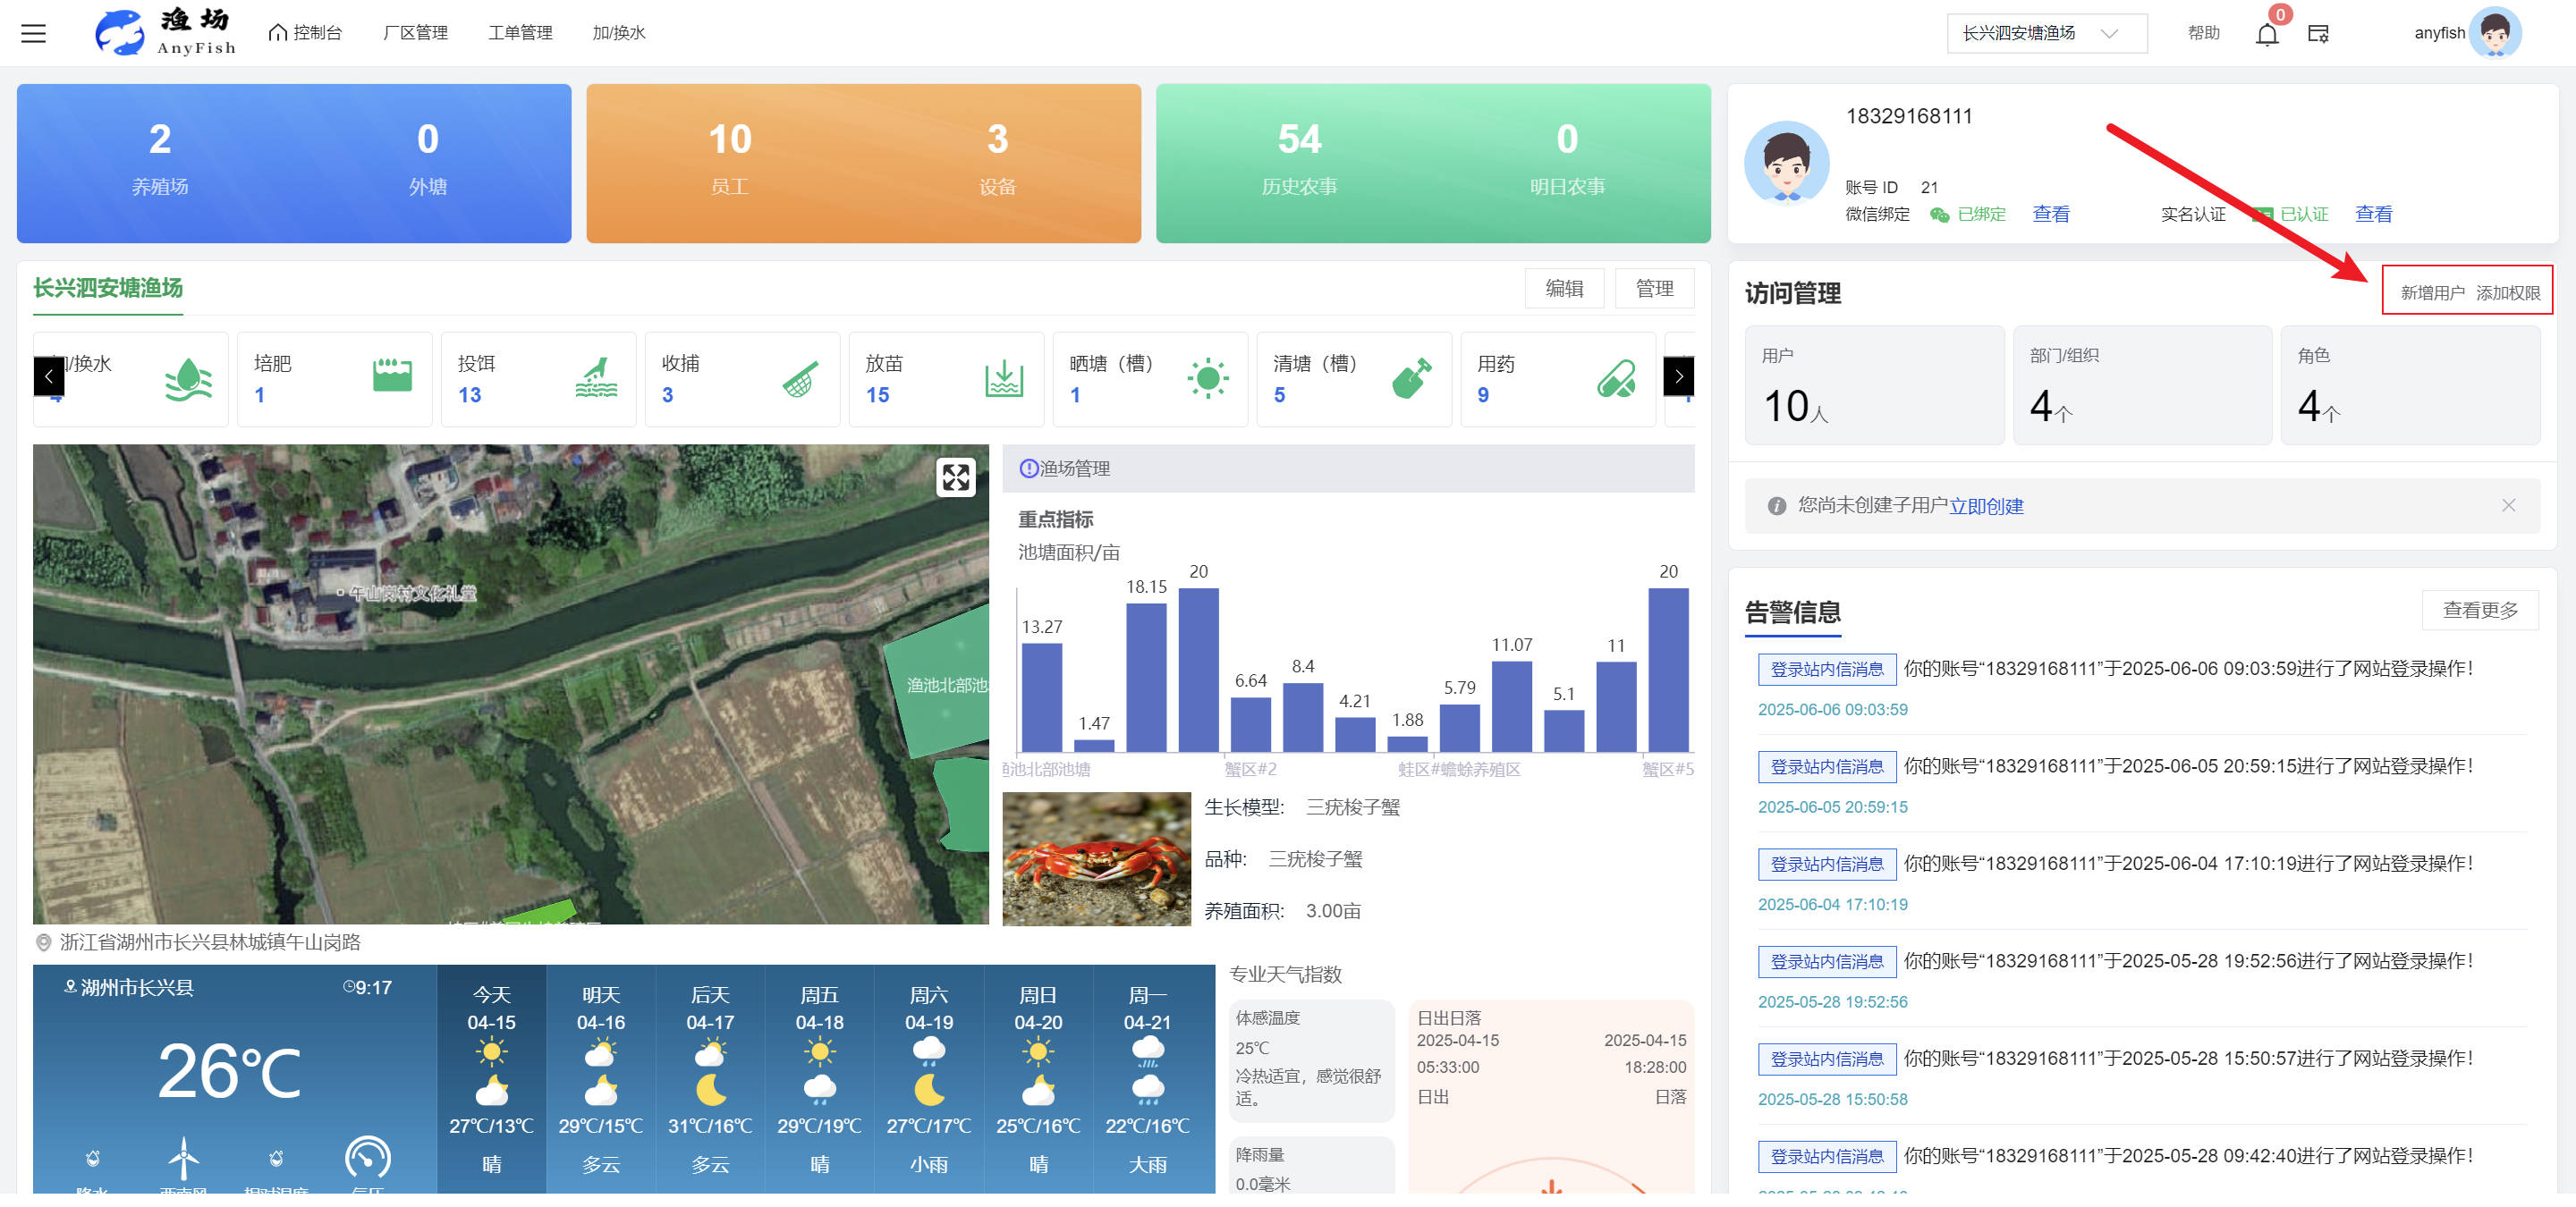Click the AnyFish logo
2576x1207 pixels.
click(x=165, y=33)
